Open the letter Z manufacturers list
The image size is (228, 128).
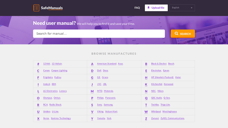[146, 119]
